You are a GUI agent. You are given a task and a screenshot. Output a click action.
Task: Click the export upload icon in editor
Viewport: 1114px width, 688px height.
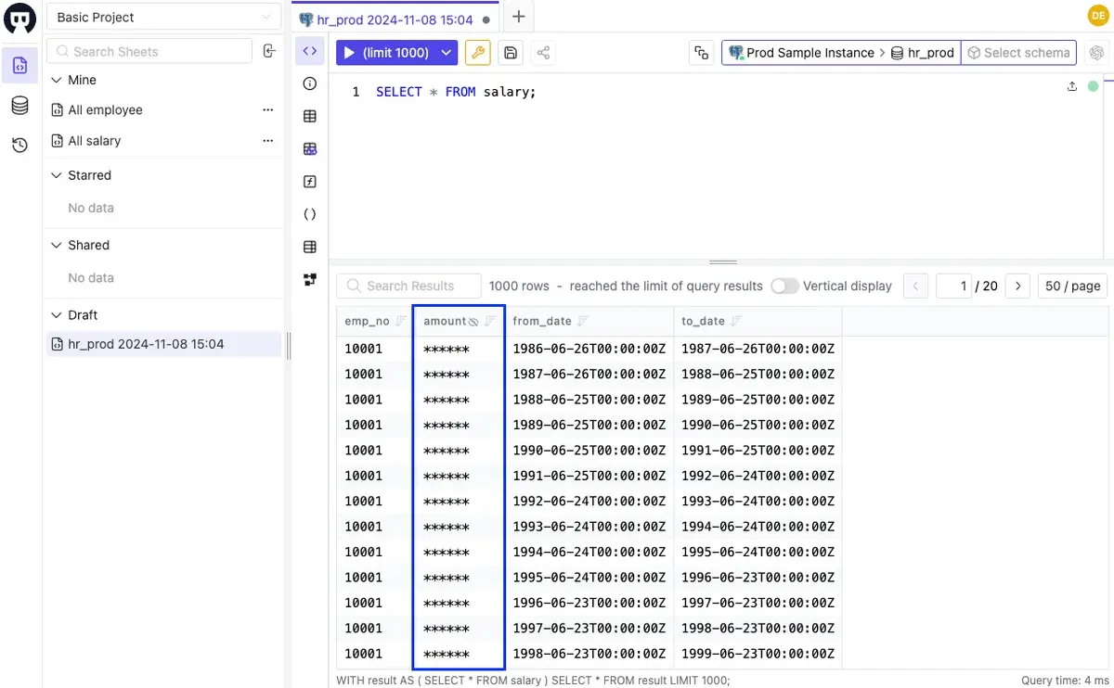click(x=1072, y=86)
